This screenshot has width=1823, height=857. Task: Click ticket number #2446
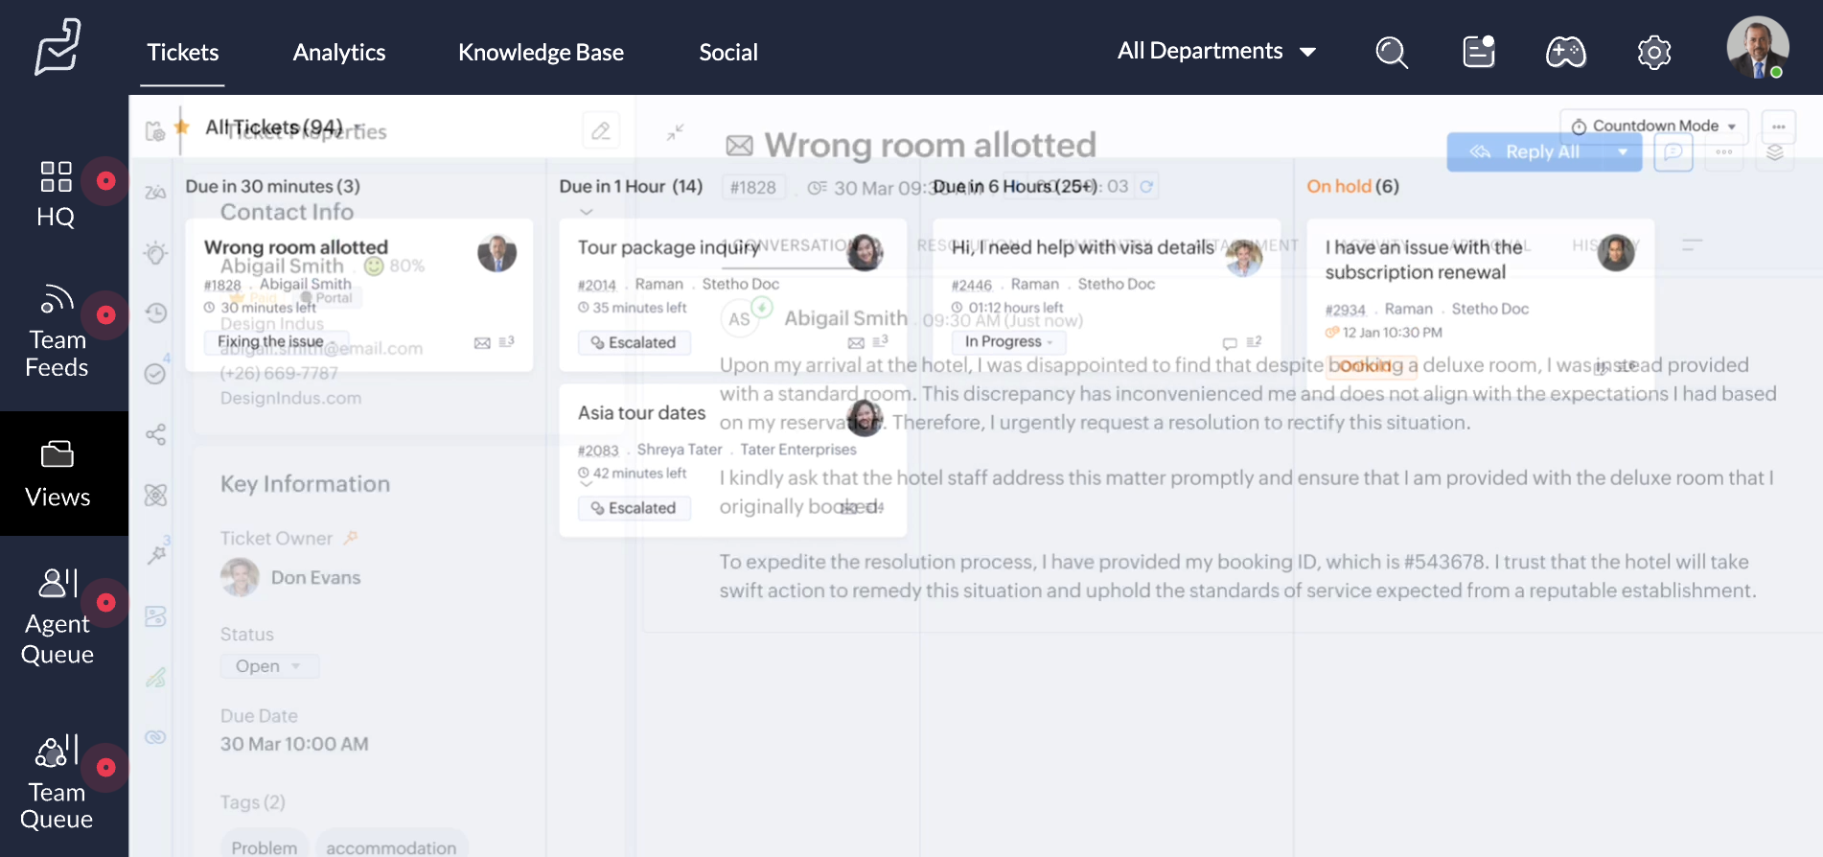[972, 285]
